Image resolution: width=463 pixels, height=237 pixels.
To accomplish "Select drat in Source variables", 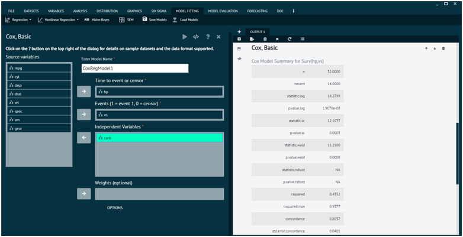I will click(x=39, y=94).
